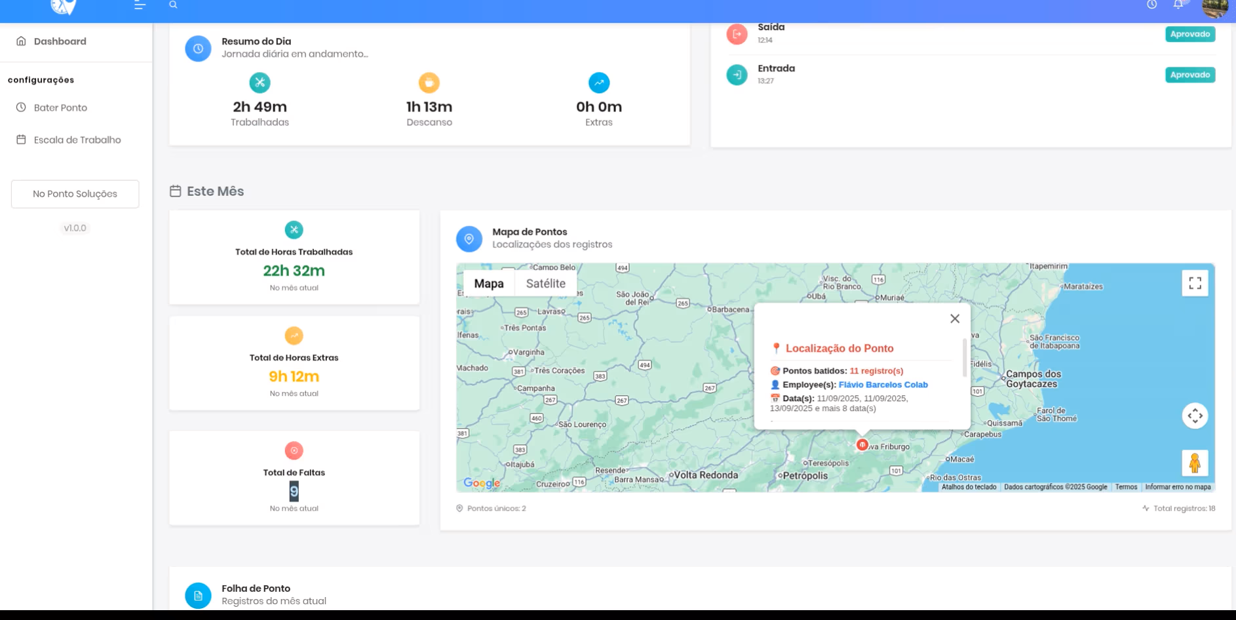Click the Street View pegman
The width and height of the screenshot is (1236, 620).
(x=1195, y=463)
